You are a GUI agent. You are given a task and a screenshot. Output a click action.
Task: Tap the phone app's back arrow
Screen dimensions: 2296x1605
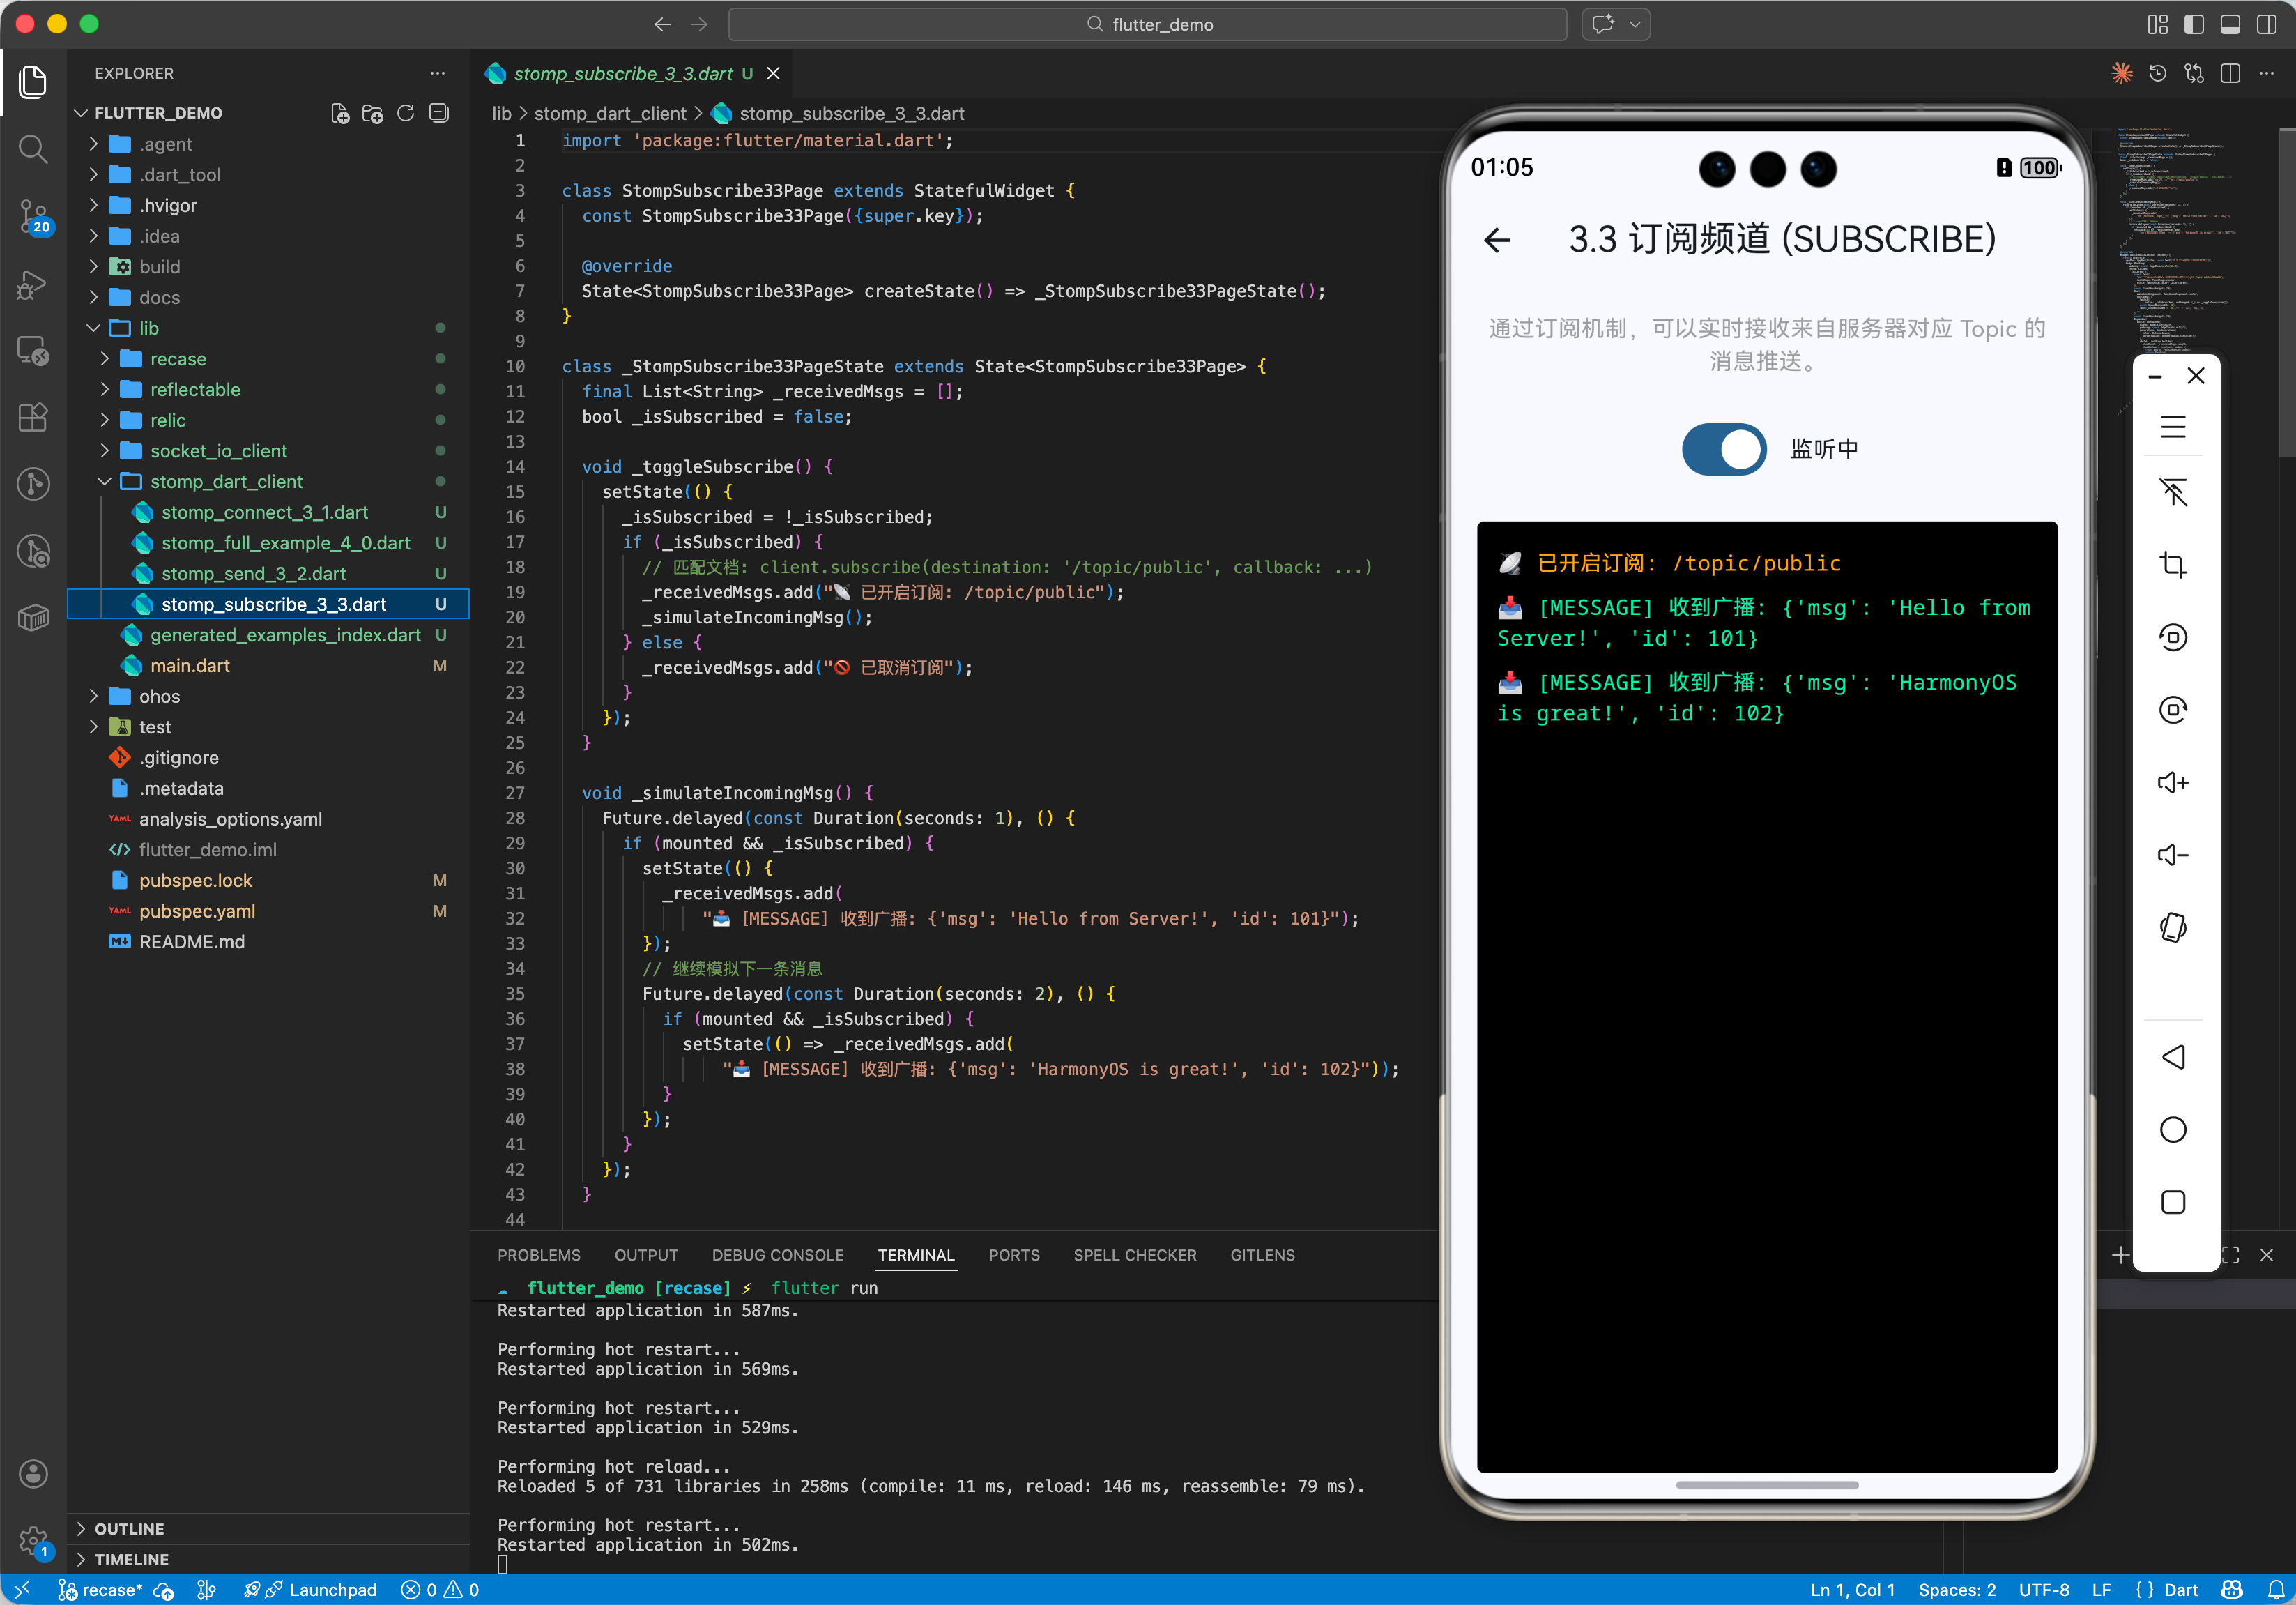click(x=1497, y=240)
